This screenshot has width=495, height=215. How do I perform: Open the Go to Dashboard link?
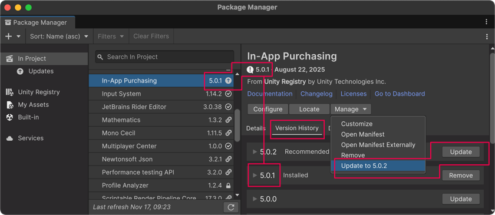pyautogui.click(x=400, y=94)
